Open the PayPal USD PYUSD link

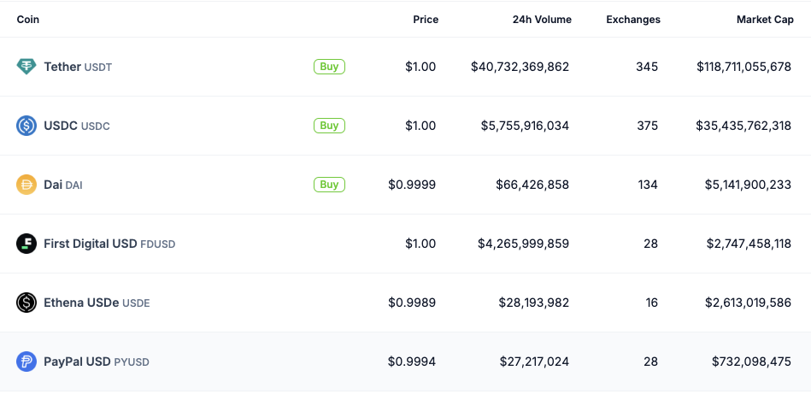97,362
